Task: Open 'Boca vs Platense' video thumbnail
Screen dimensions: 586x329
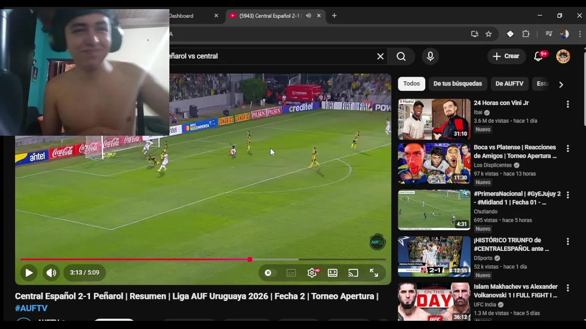Action: 434,163
